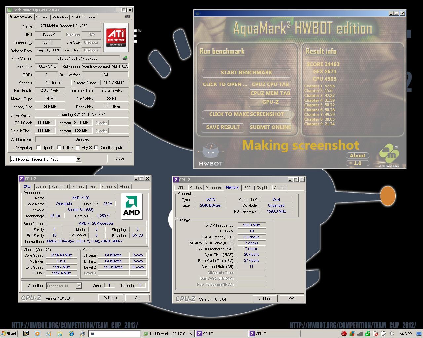The width and height of the screenshot is (423, 338).
Task: Click the colorful AVG tray icon
Action: (352, 334)
